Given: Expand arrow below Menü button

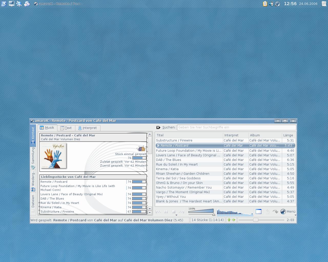Looking at the screenshot, I should [x=295, y=215].
